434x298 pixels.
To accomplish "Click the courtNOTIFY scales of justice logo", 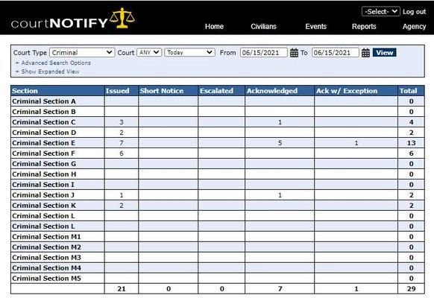I will click(122, 18).
